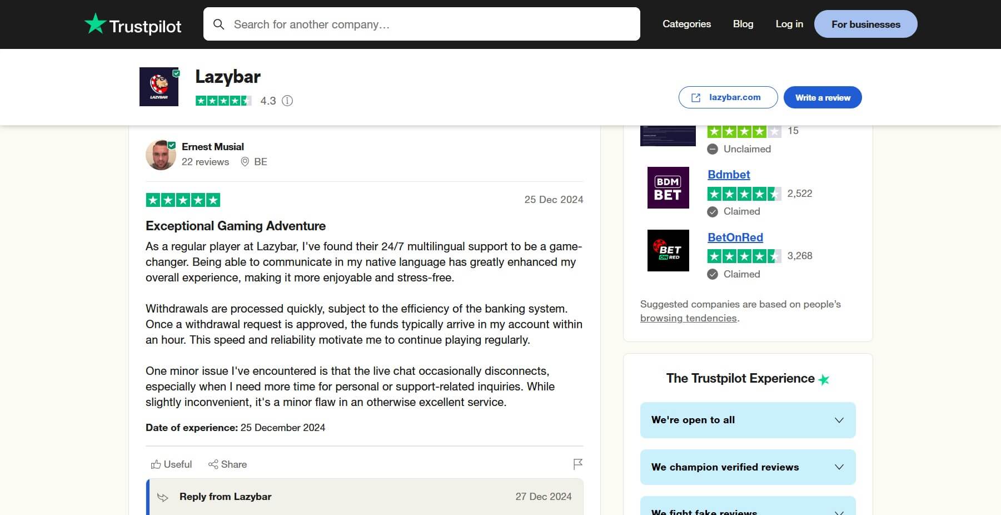Open the Categories menu
This screenshot has height=515, width=1001.
686,24
